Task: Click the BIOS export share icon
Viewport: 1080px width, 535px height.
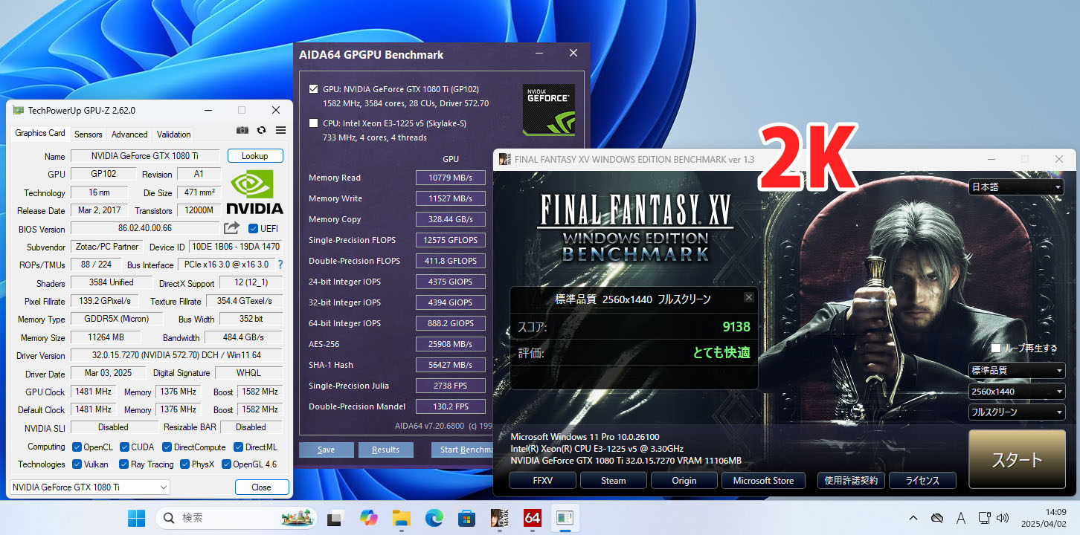Action: [x=232, y=228]
